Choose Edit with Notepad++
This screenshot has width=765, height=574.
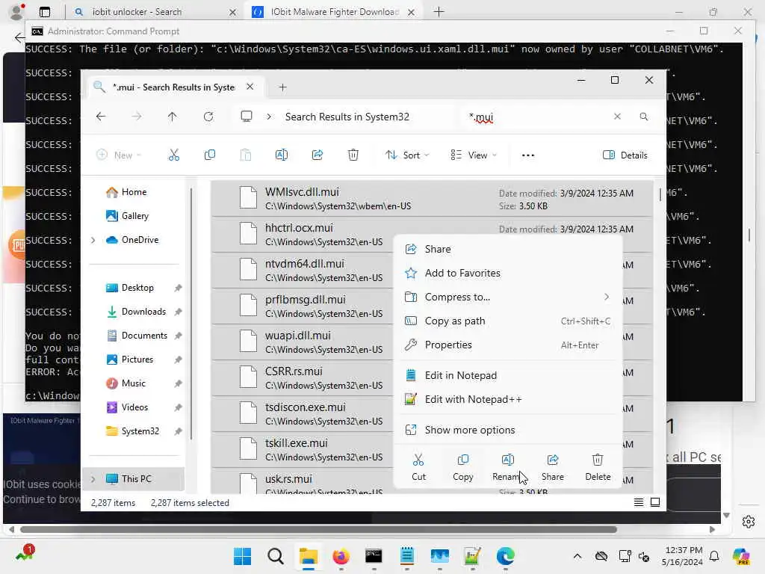point(508,399)
